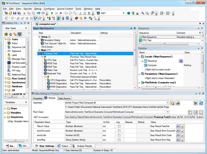Toggle the Log checkbox for Return Value
The width and height of the screenshot is (207, 154).
(119, 126)
